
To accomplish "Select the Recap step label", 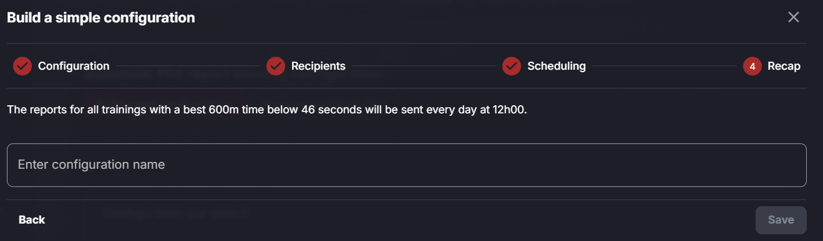I will tap(784, 66).
